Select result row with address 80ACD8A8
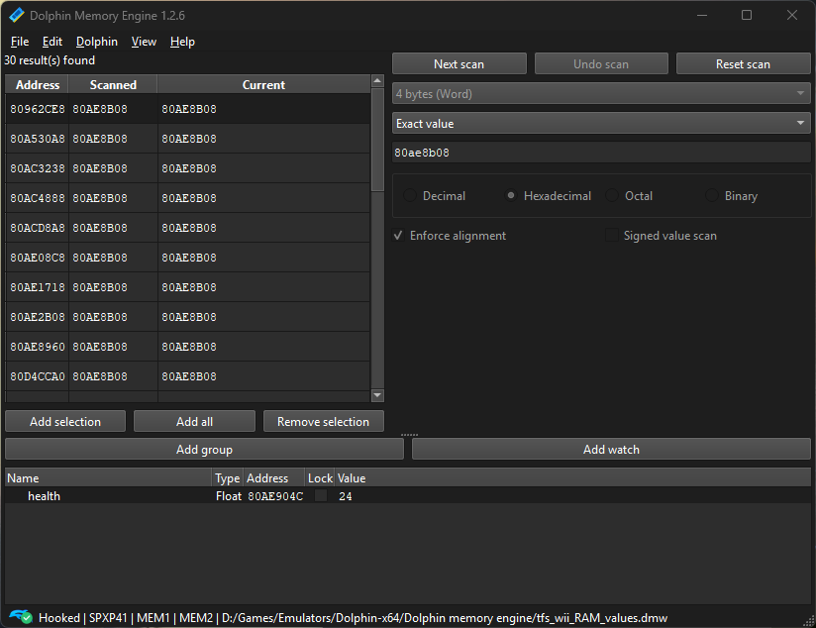Image resolution: width=816 pixels, height=628 pixels. (188, 228)
